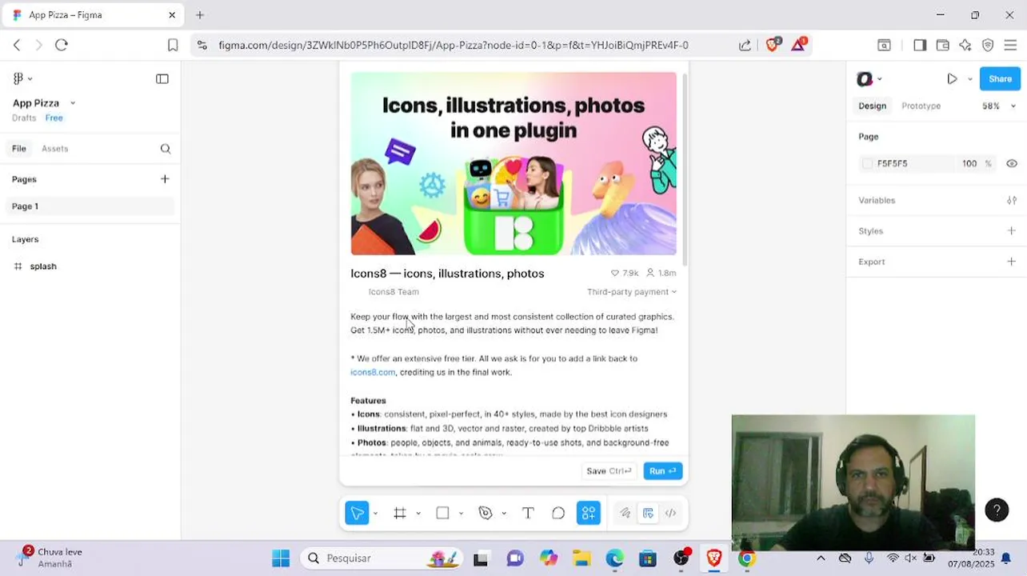
Task: Click the Icons8 plugin banner image
Action: [x=513, y=163]
